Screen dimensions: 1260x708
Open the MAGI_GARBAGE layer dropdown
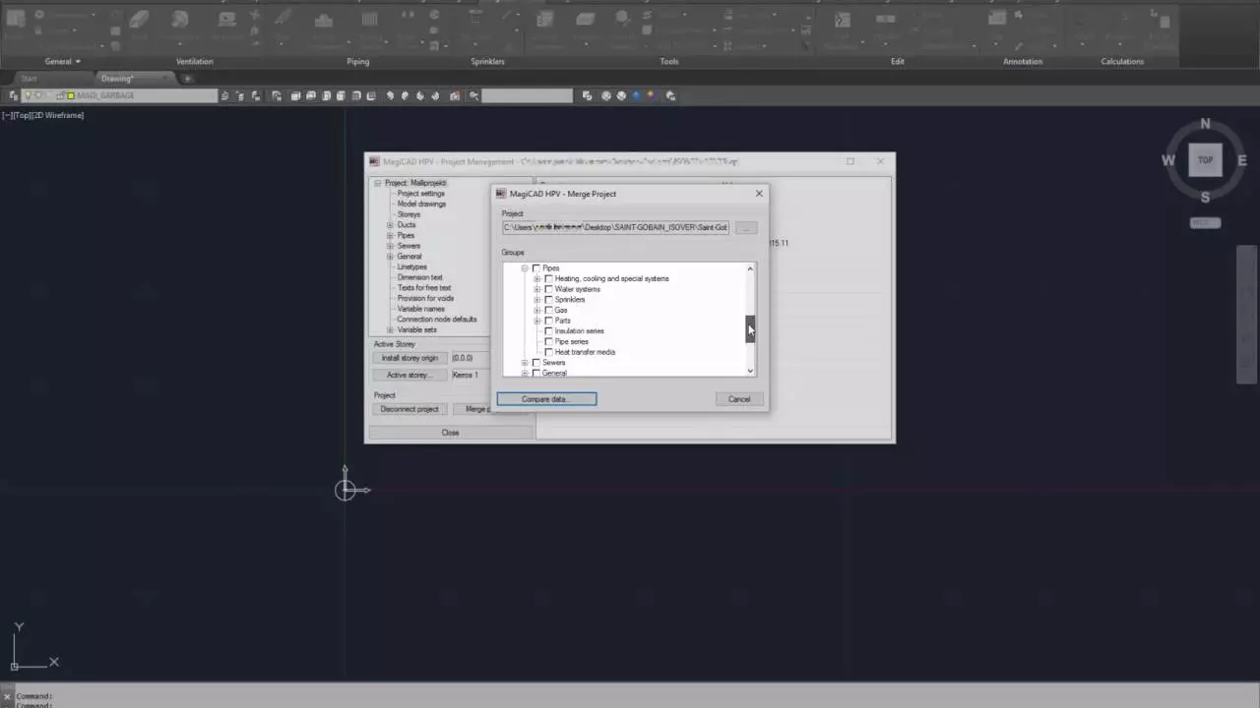[x=120, y=95]
